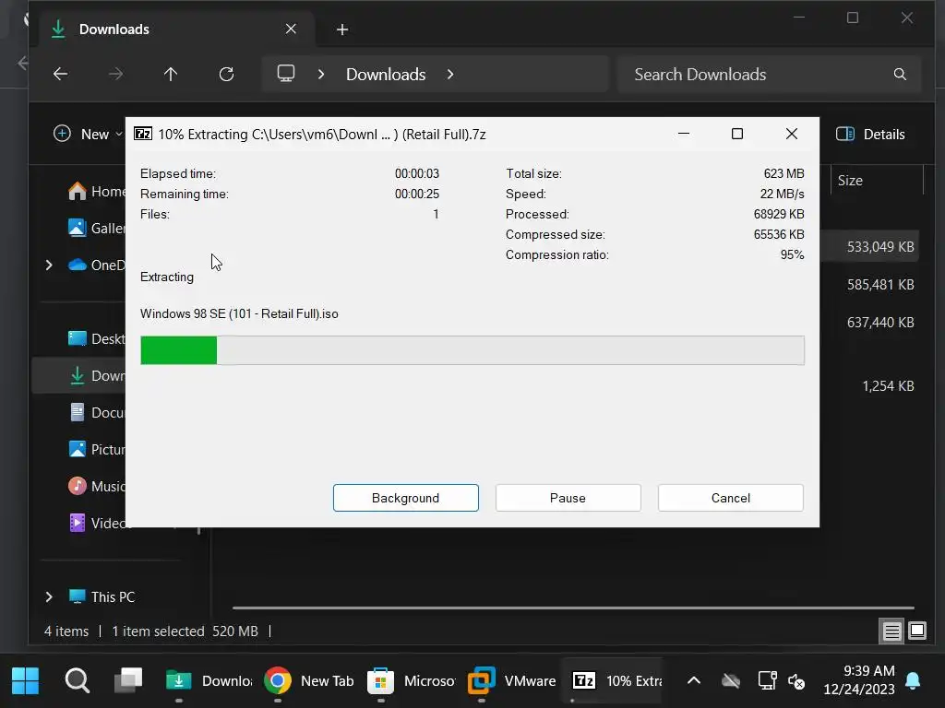This screenshot has width=945, height=708.
Task: Close the 7-Zip extraction dialog
Action: point(791,134)
